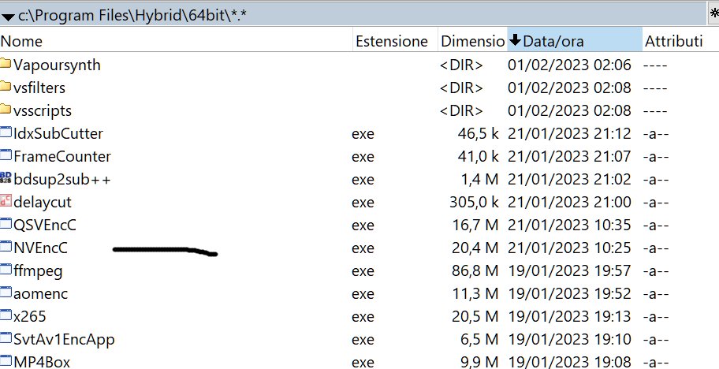Click the file name aomenc
The width and height of the screenshot is (719, 369).
click(x=40, y=293)
